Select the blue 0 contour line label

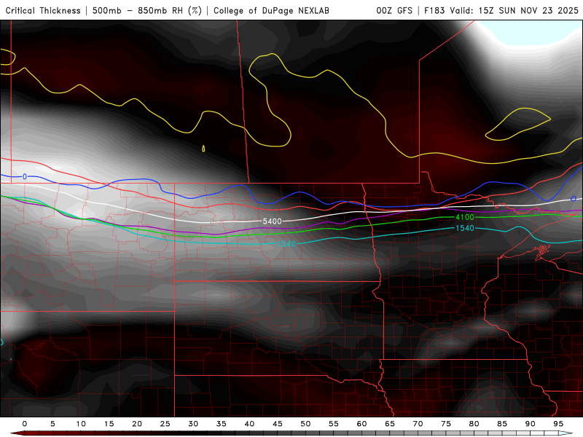coord(25,176)
